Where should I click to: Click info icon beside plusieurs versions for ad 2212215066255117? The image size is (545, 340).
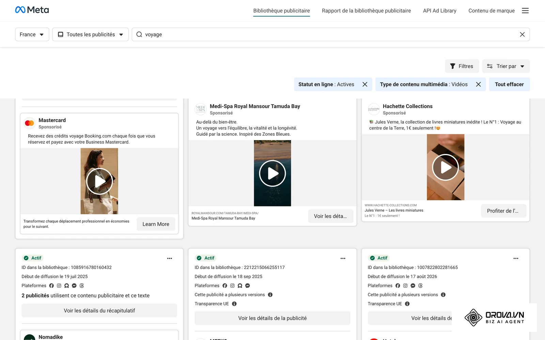[x=270, y=295]
